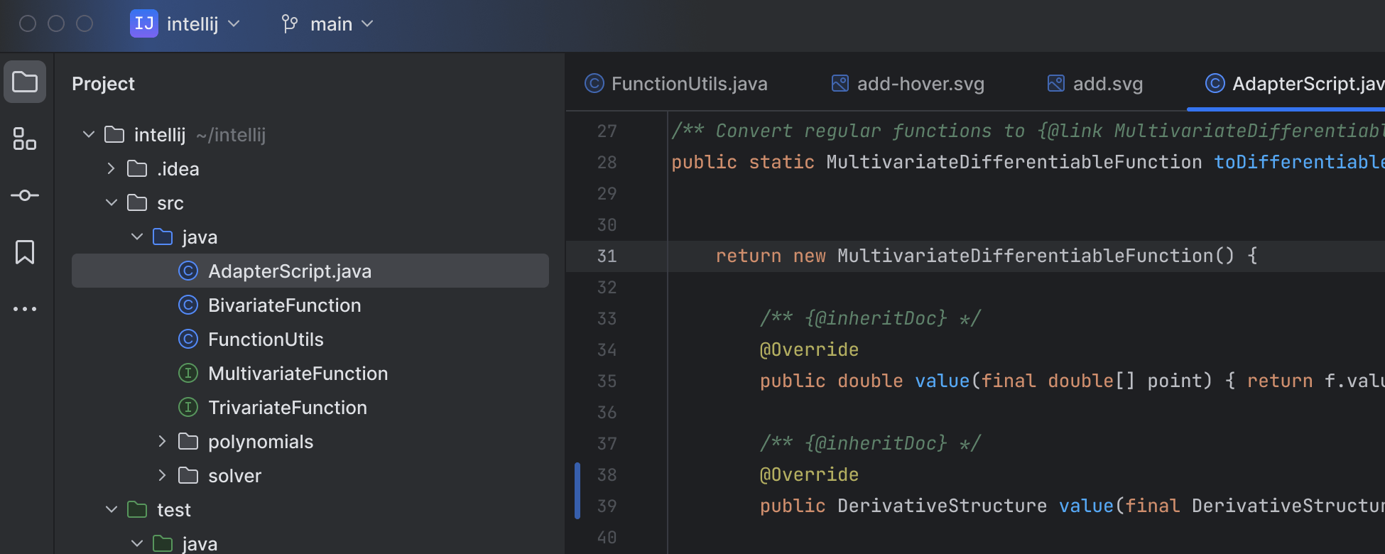Select MultivariateFunction in project tree

(x=298, y=374)
